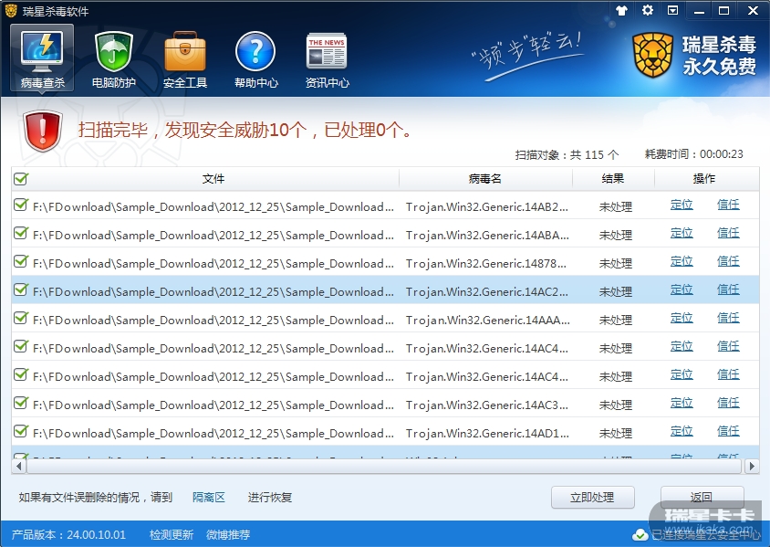This screenshot has height=547, width=770.
Task: Click 定位 for the 14AC3 trojan row
Action: 682,403
